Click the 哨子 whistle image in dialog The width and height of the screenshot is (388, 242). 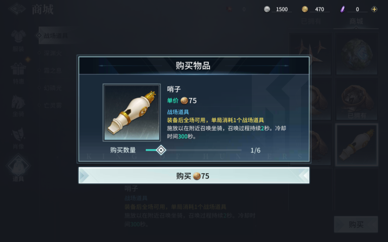tap(131, 113)
